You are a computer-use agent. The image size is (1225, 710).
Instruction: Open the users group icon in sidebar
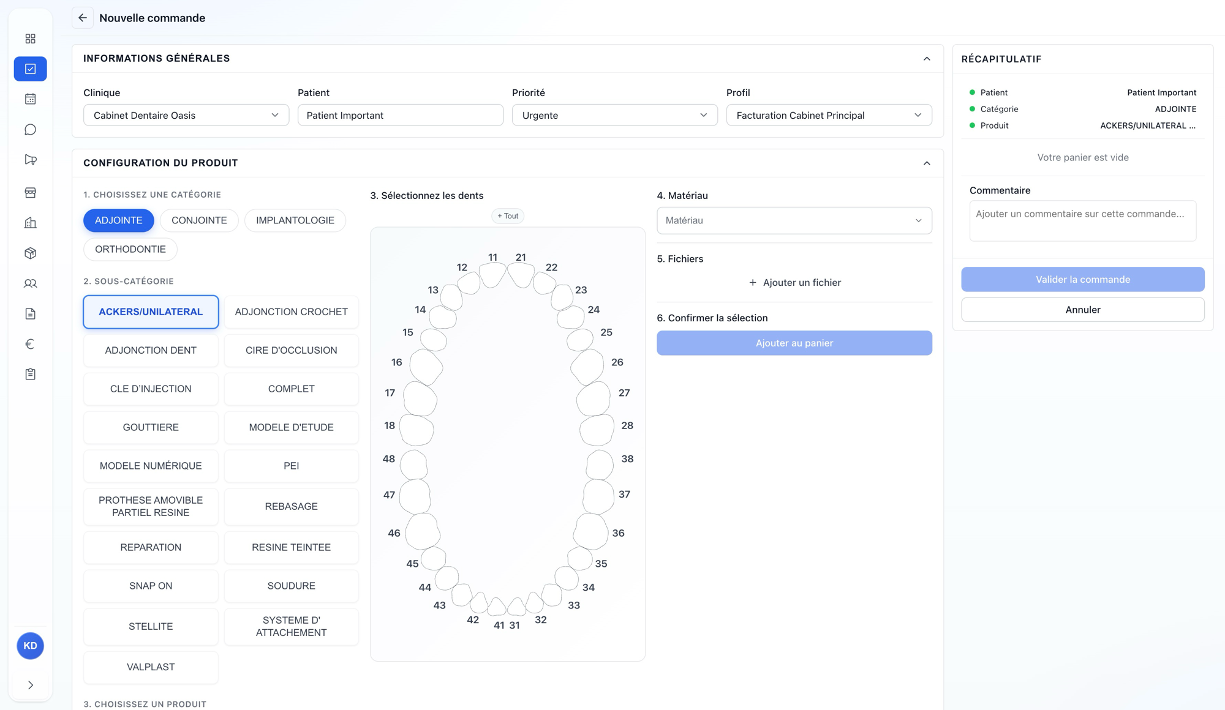point(30,283)
